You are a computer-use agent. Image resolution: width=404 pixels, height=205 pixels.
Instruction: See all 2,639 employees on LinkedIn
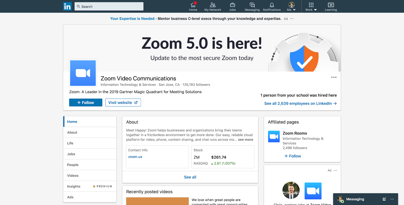[x=300, y=103]
